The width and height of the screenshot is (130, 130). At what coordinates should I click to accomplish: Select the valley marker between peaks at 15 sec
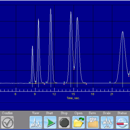pos(74,68)
